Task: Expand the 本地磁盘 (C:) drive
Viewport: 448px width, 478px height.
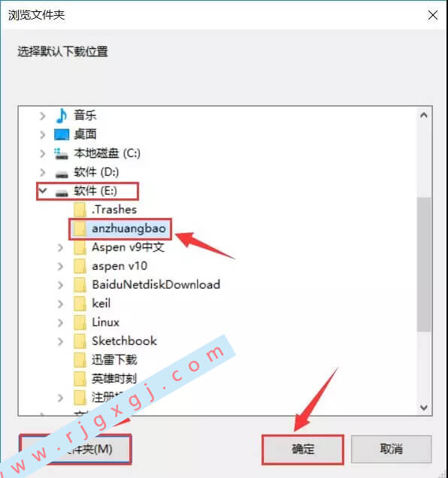Action: click(x=42, y=153)
